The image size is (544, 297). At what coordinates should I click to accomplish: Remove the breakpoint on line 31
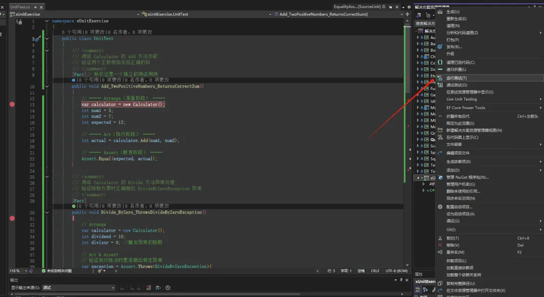click(x=12, y=219)
